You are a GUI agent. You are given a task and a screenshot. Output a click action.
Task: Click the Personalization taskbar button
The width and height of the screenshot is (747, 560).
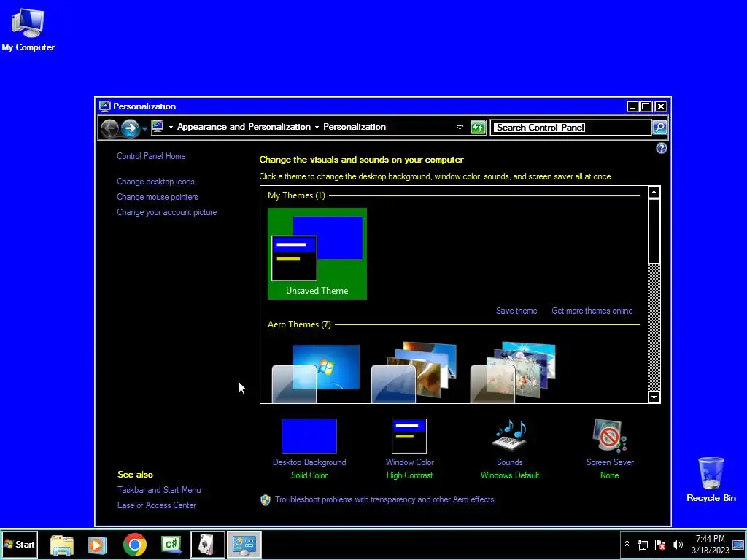[244, 545]
